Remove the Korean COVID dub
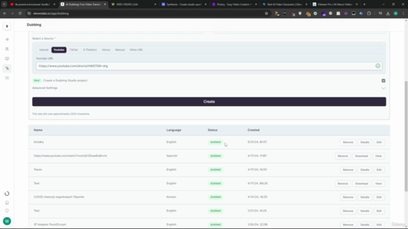The height and width of the screenshot is (229, 408). point(348,197)
